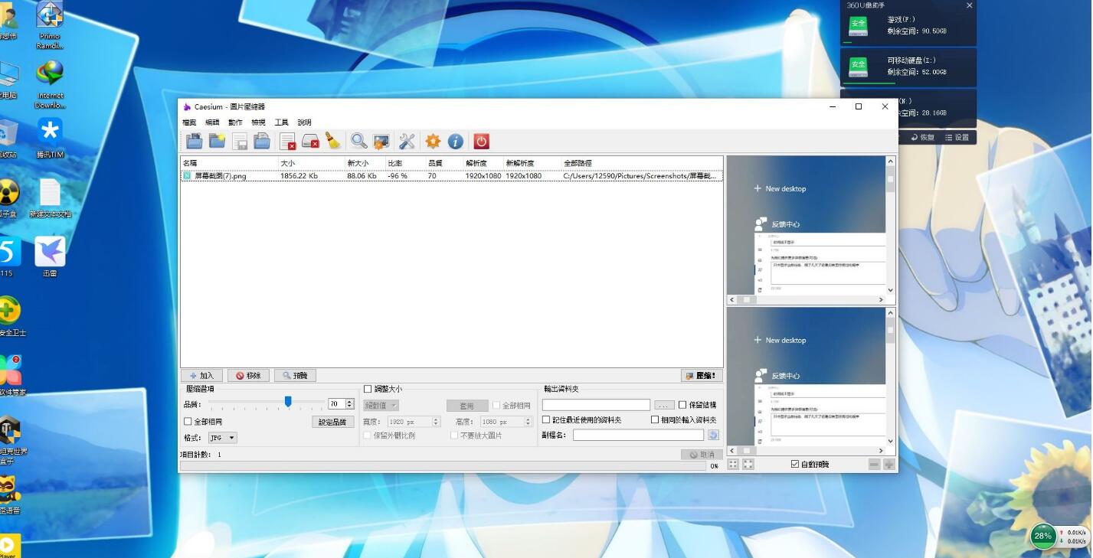Open 腾讯TIM desktop icon
This screenshot has height=558, width=1093.
pos(50,138)
